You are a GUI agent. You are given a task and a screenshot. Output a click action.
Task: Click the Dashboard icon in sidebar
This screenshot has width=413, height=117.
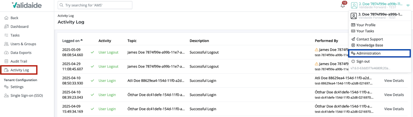click(6, 27)
